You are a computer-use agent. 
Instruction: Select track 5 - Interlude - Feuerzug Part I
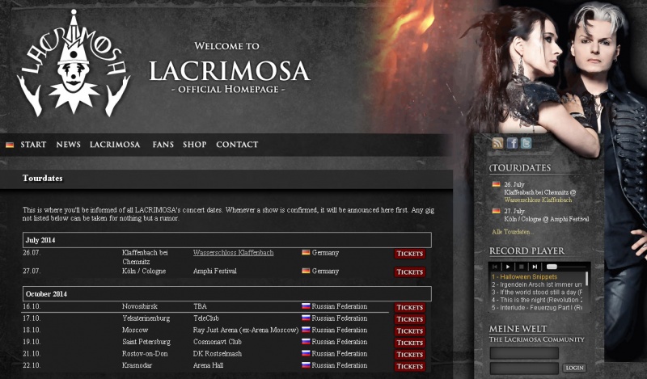pyautogui.click(x=537, y=308)
